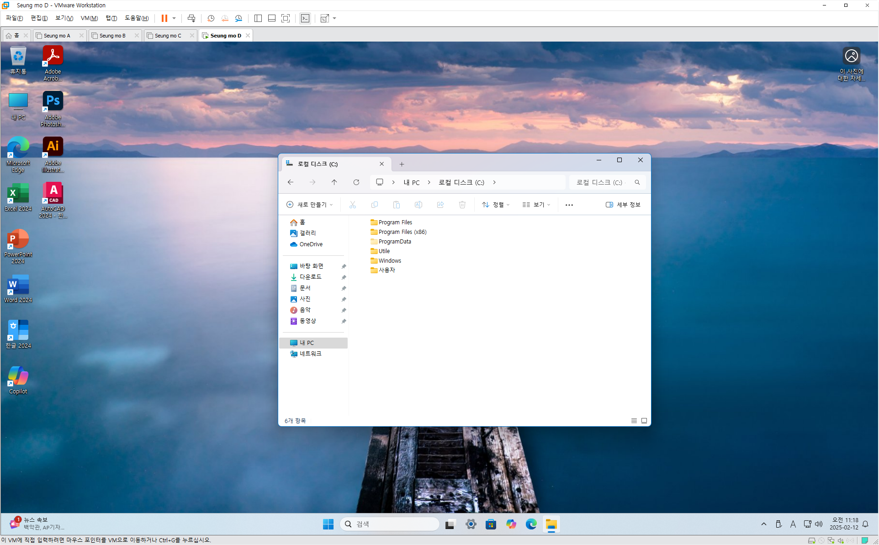This screenshot has height=545, width=879.
Task: Enter VMware full screen mode
Action: tap(286, 18)
